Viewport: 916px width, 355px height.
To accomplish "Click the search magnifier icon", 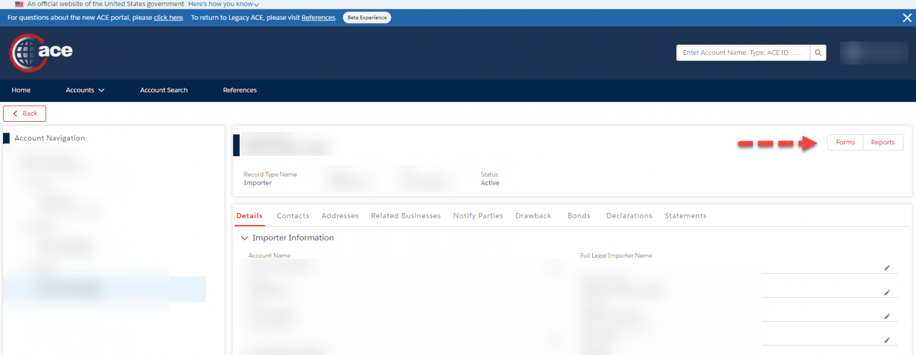I will (818, 53).
